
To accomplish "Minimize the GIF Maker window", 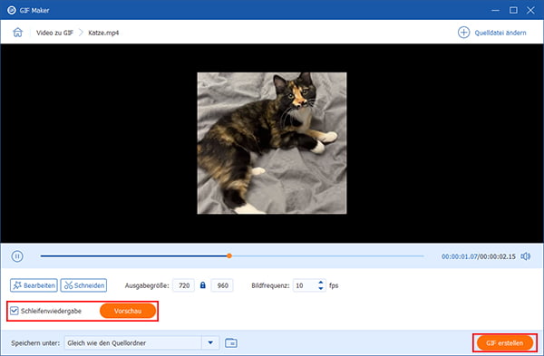I will (495, 10).
